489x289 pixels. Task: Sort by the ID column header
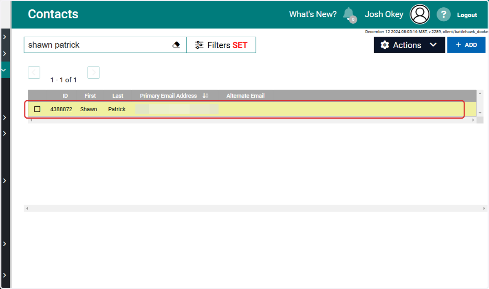[x=65, y=96]
